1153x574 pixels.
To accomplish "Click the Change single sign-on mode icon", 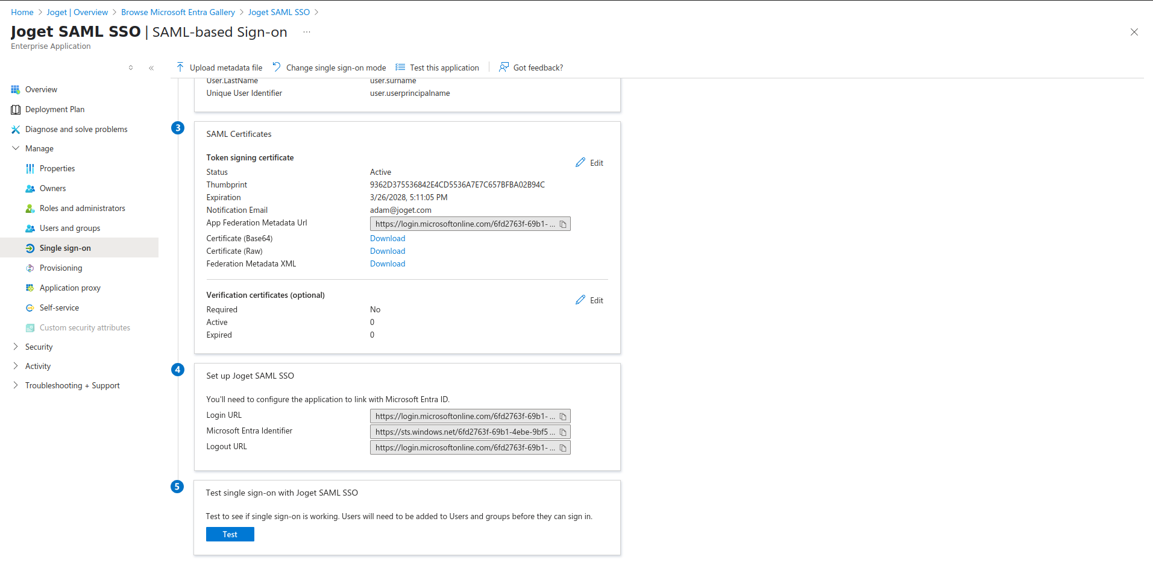I will coord(277,67).
